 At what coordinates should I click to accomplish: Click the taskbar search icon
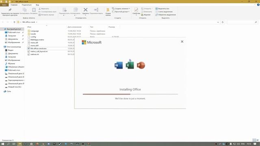point(8,144)
